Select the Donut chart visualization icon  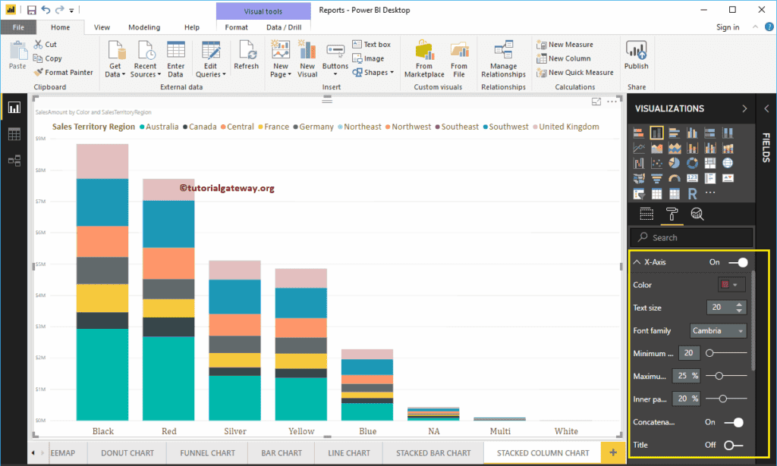point(692,163)
